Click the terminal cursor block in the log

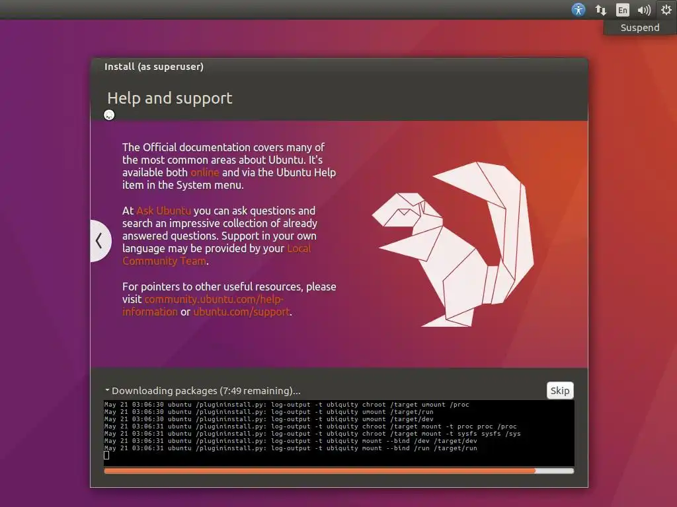tap(106, 456)
